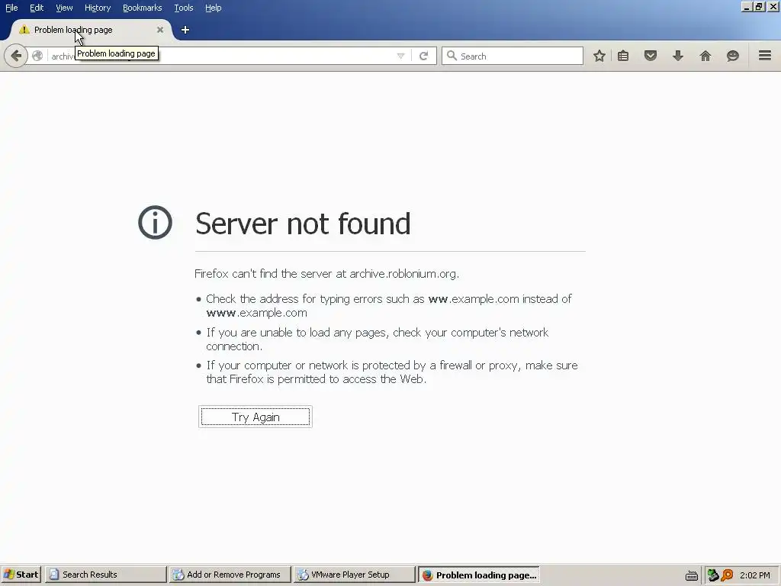Viewport: 781px width, 586px height.
Task: Switch to Search Results taskbar window
Action: 105,575
